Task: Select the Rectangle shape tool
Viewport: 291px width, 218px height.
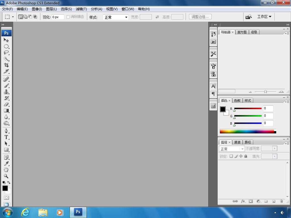Action: 6,150
